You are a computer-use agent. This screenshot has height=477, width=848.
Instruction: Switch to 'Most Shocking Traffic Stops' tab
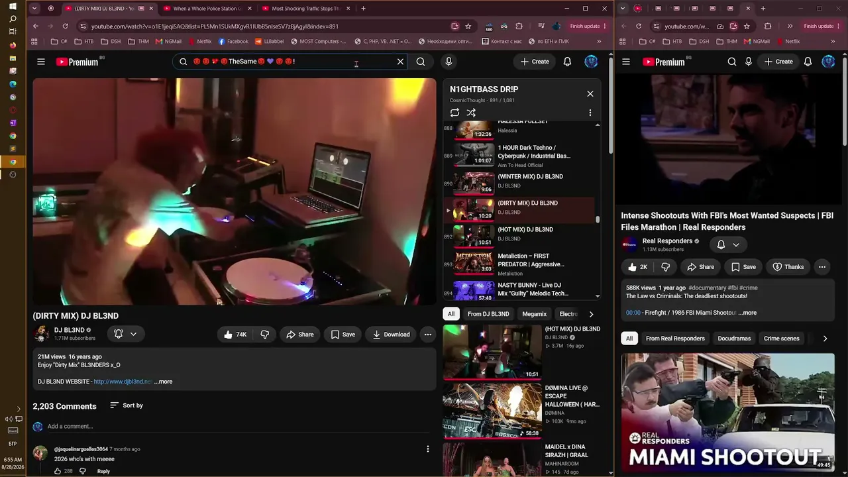tap(304, 9)
